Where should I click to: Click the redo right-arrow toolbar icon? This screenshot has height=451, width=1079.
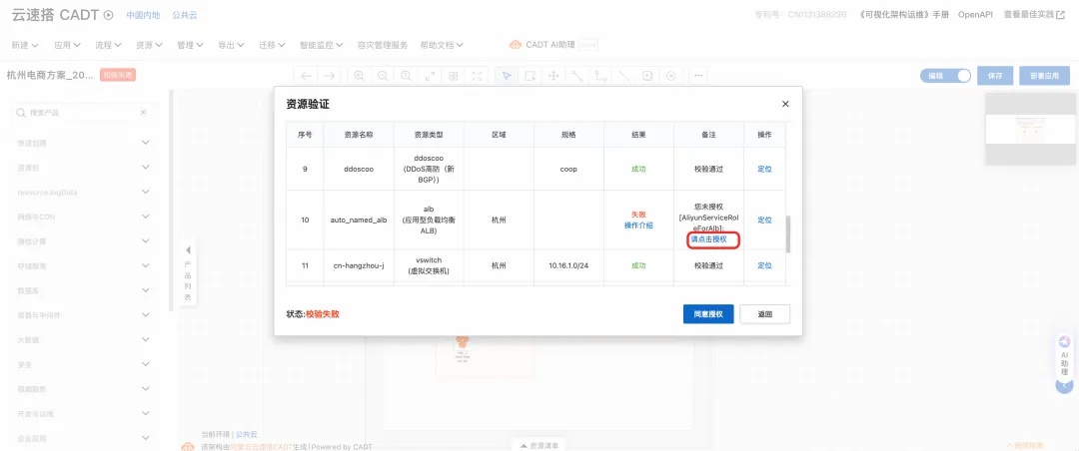pos(329,76)
